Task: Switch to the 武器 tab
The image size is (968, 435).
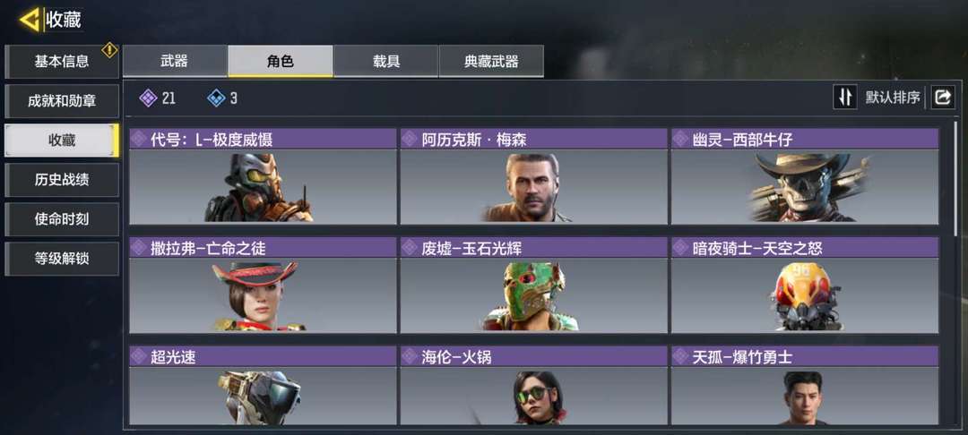Action: pos(175,61)
